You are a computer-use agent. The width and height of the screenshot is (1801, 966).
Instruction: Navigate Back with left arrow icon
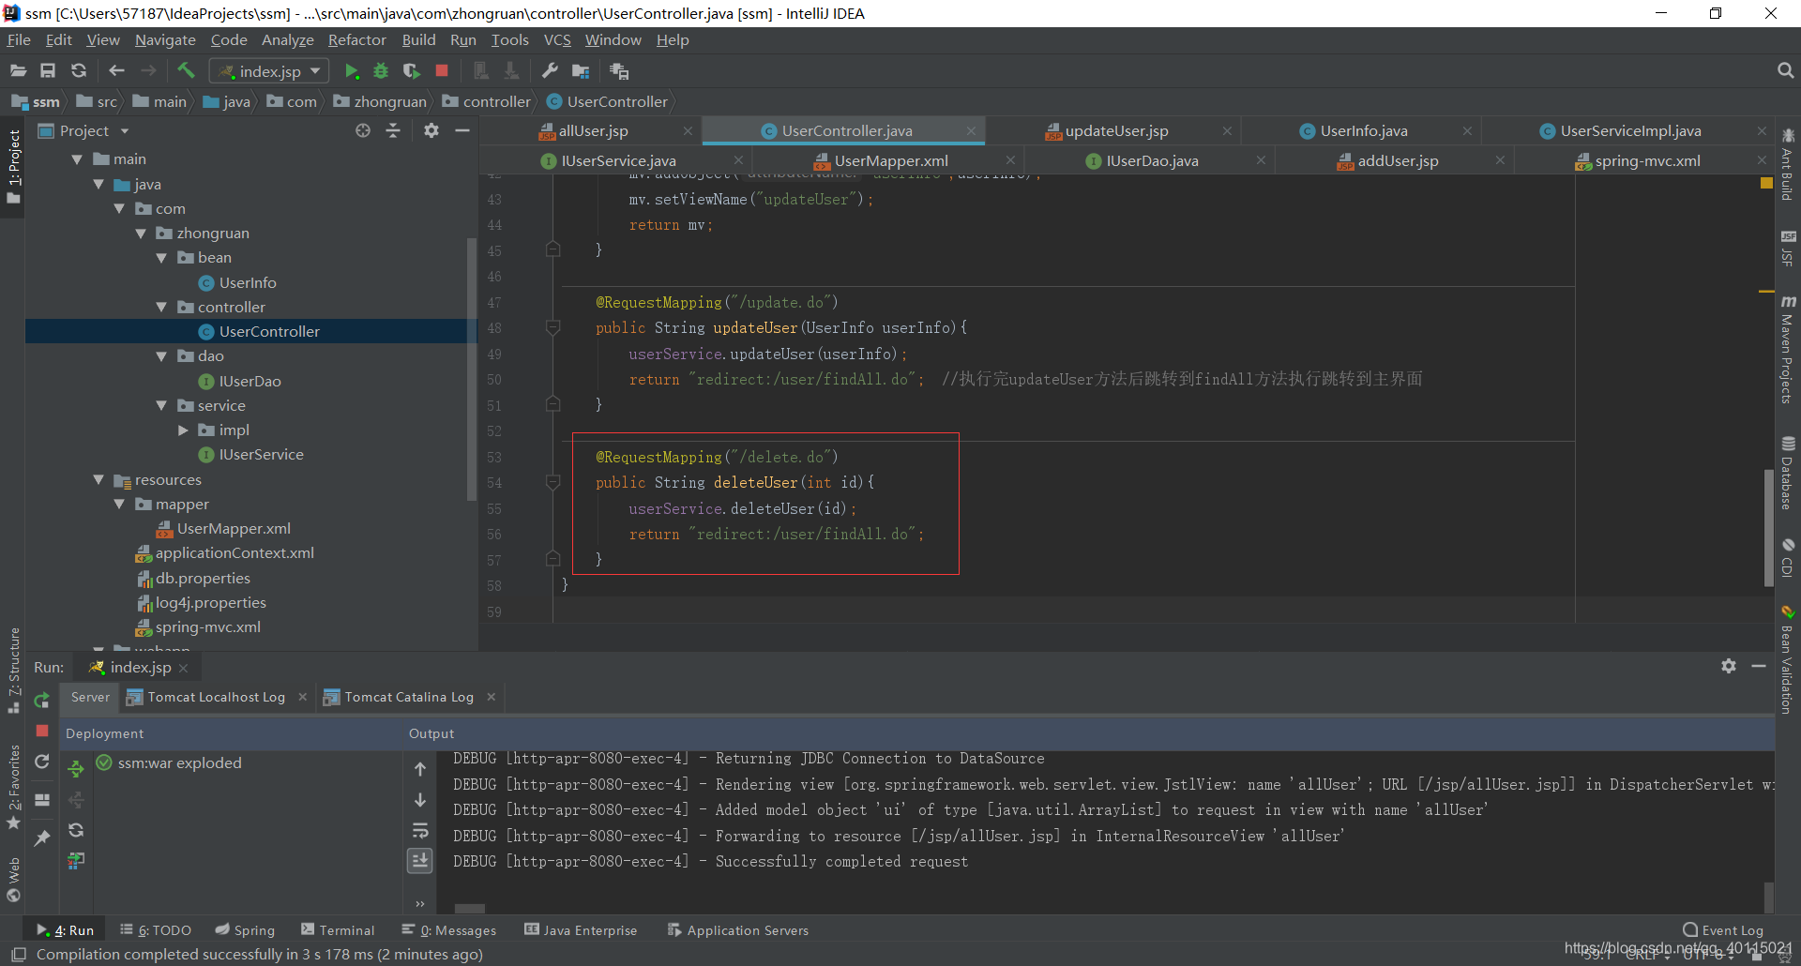click(x=116, y=71)
